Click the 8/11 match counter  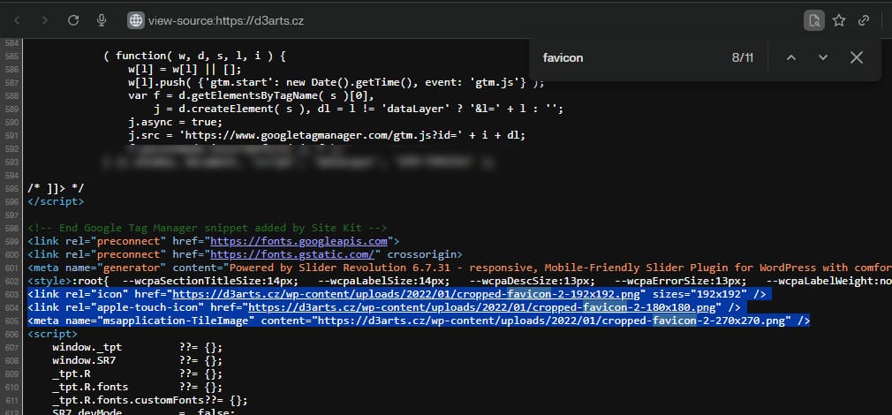[742, 57]
